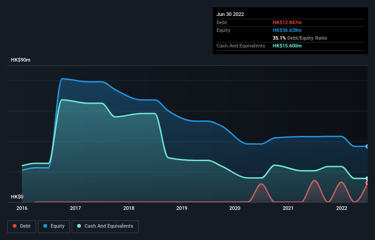Click the teal Cash And Equivalents legend dot
Viewport: 375px width, 240px height.
tap(79, 226)
